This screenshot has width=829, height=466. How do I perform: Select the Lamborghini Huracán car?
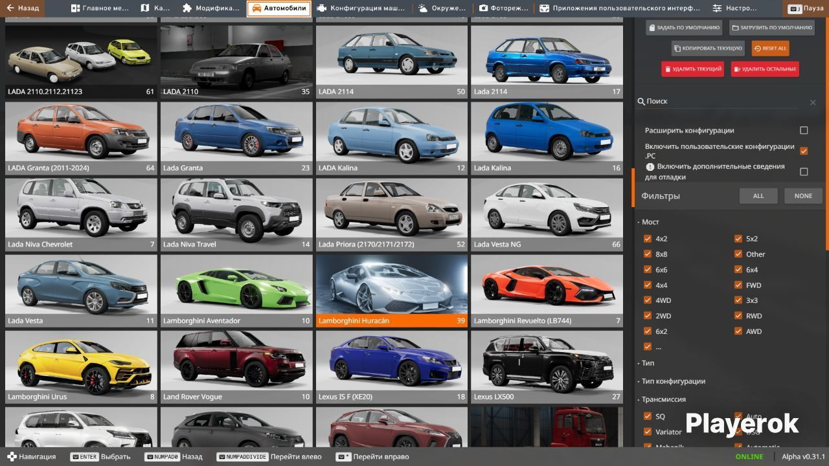coord(392,291)
